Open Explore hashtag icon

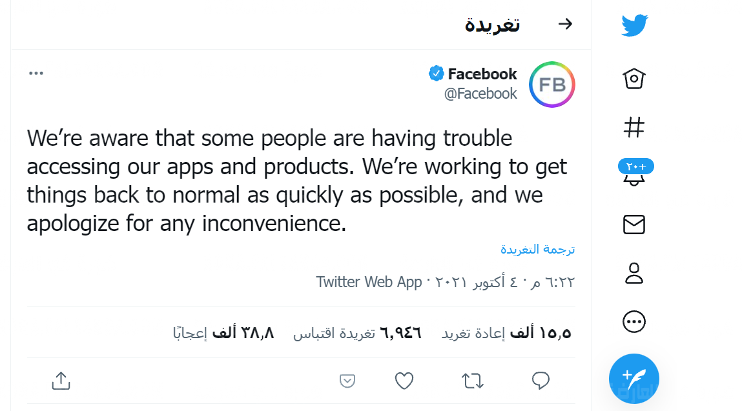[634, 127]
